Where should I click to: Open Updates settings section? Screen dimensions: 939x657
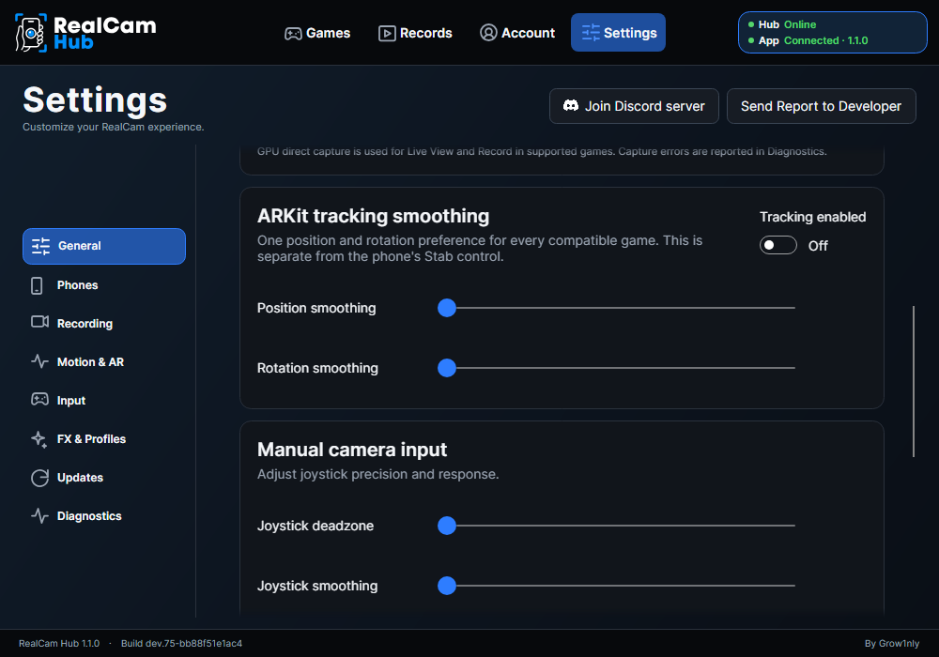point(104,478)
